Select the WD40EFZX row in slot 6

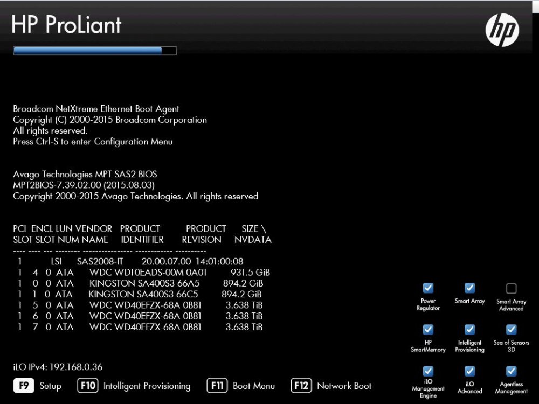[140, 316]
